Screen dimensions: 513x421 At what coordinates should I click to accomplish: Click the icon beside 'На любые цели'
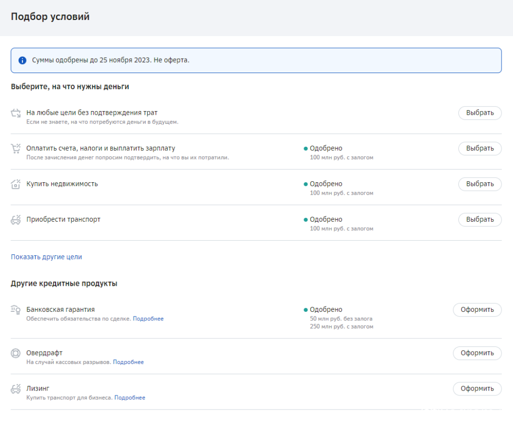[16, 113]
